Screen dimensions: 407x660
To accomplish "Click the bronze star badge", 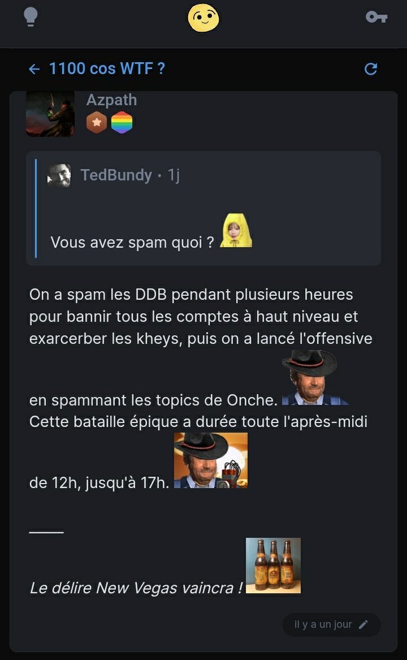I will (97, 123).
